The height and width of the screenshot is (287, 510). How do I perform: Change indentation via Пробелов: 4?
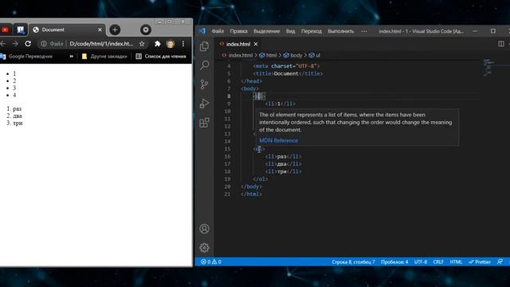click(394, 261)
